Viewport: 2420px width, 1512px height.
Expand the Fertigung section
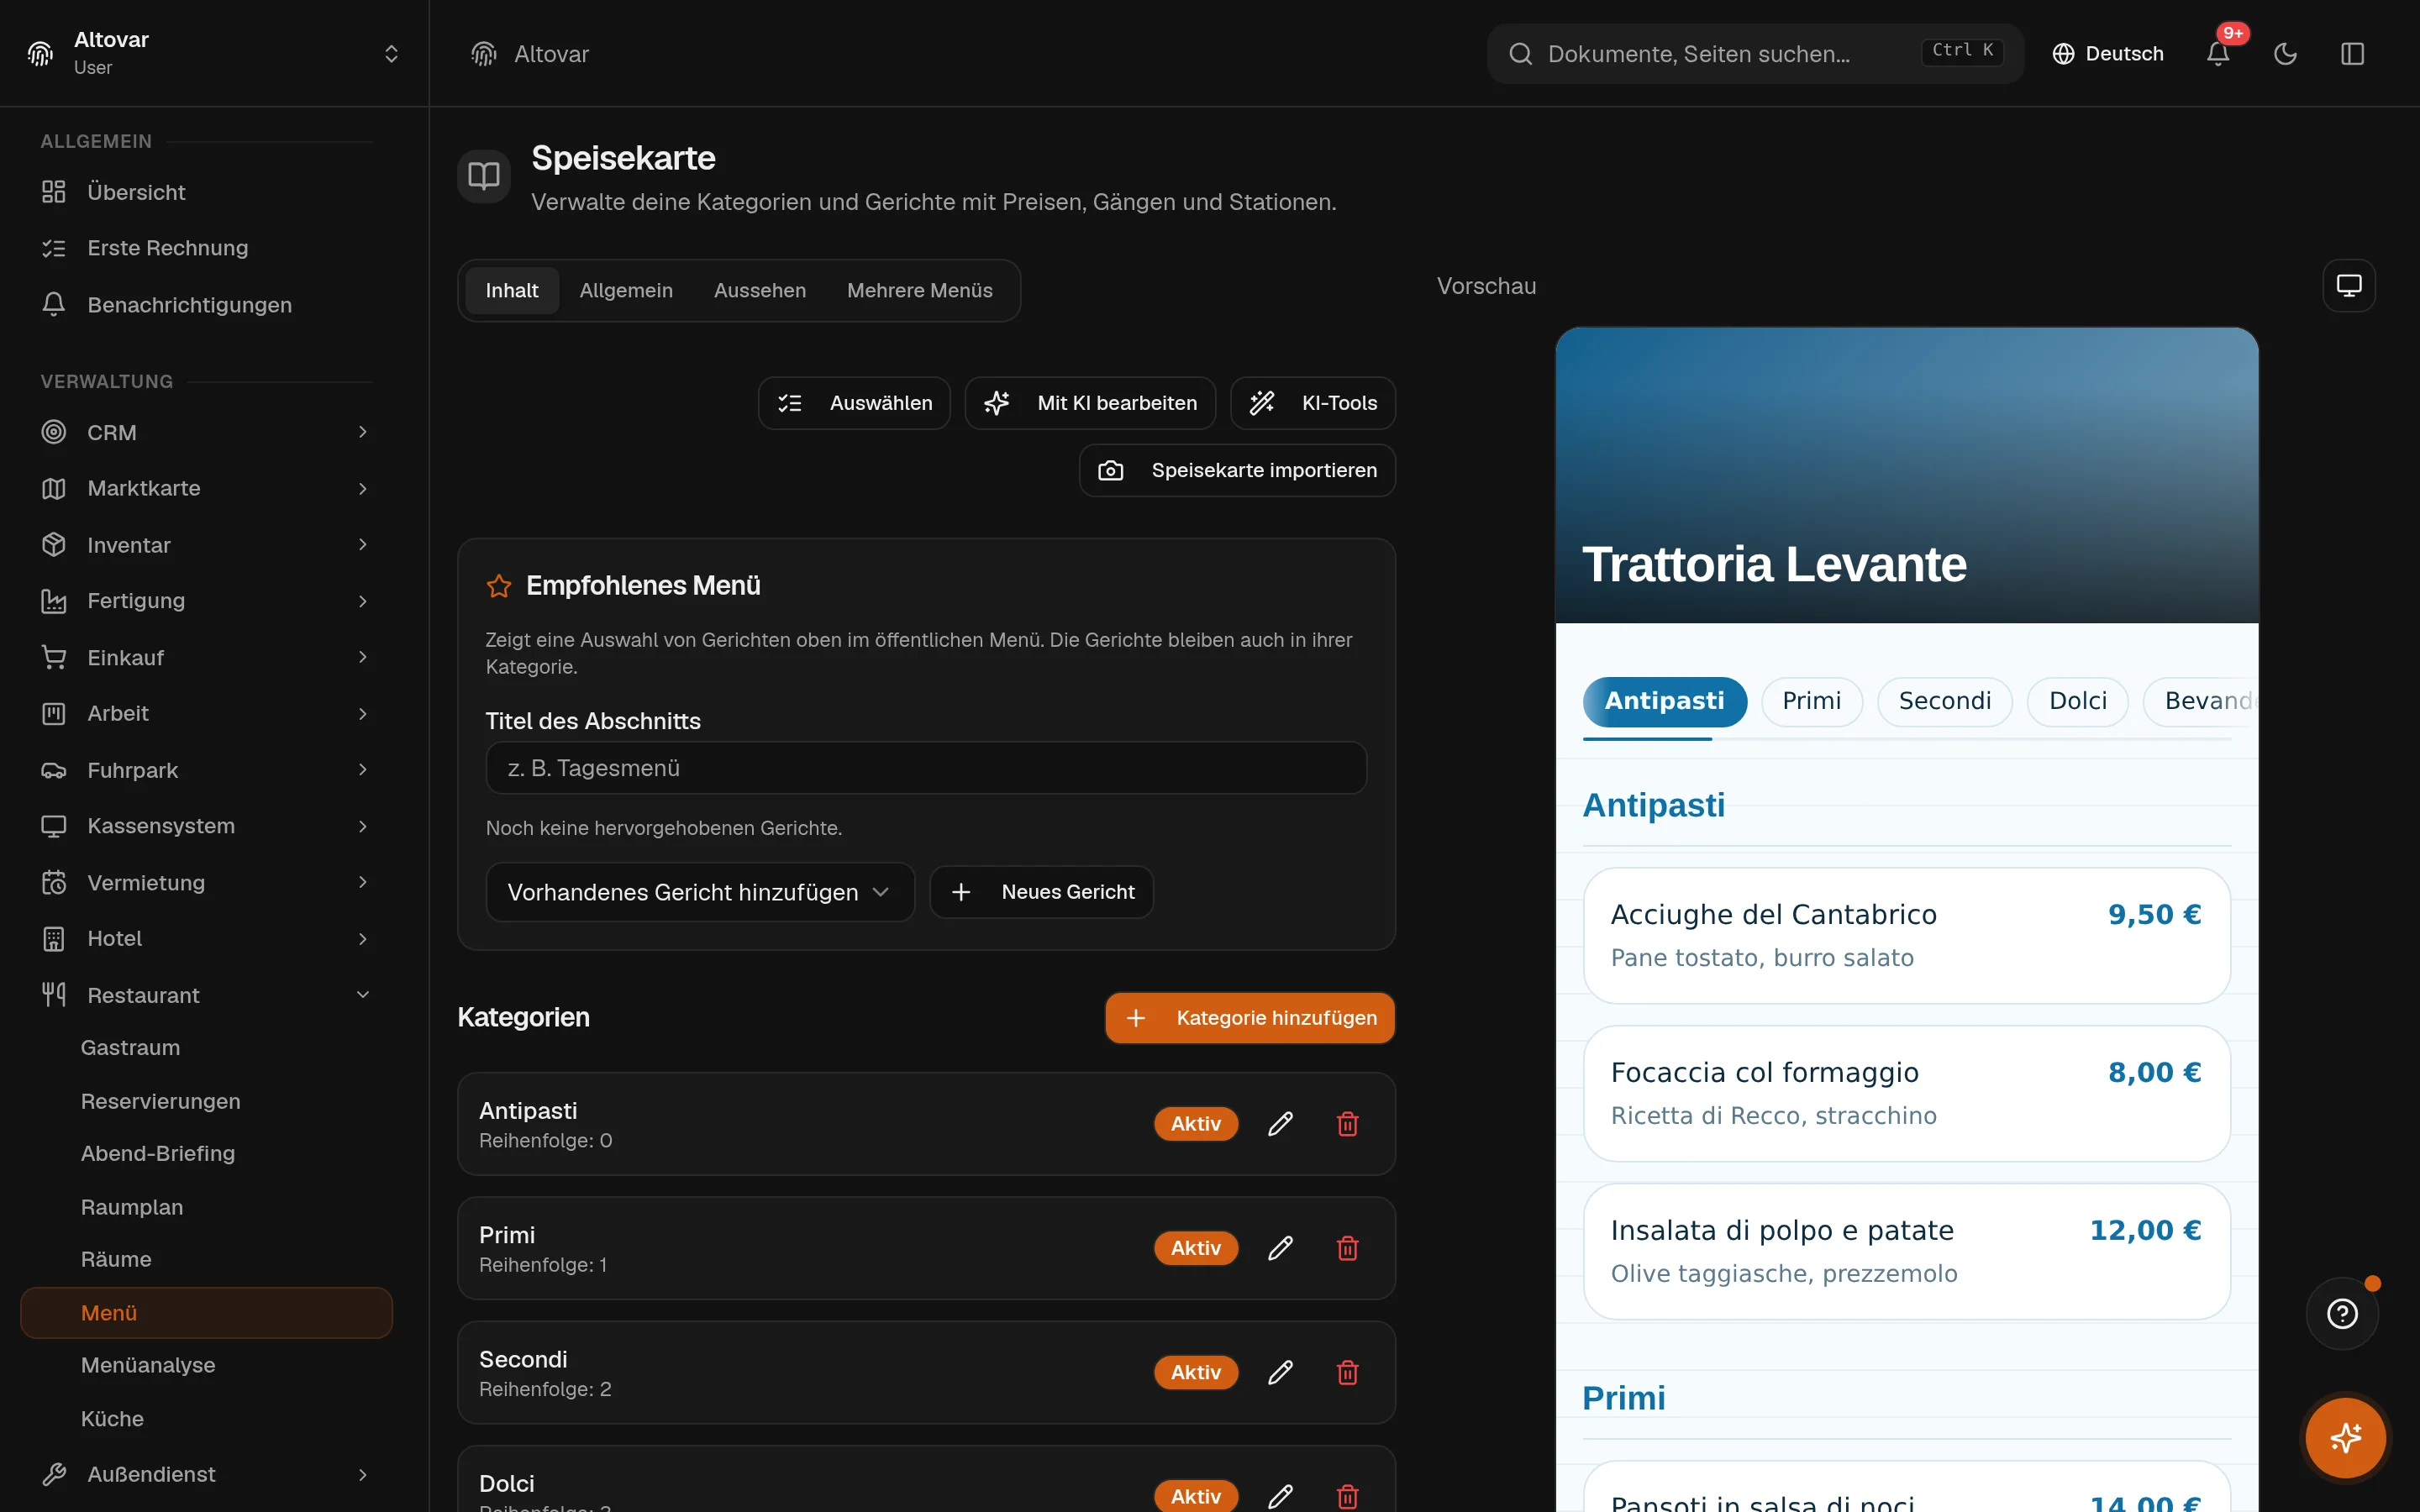206,601
